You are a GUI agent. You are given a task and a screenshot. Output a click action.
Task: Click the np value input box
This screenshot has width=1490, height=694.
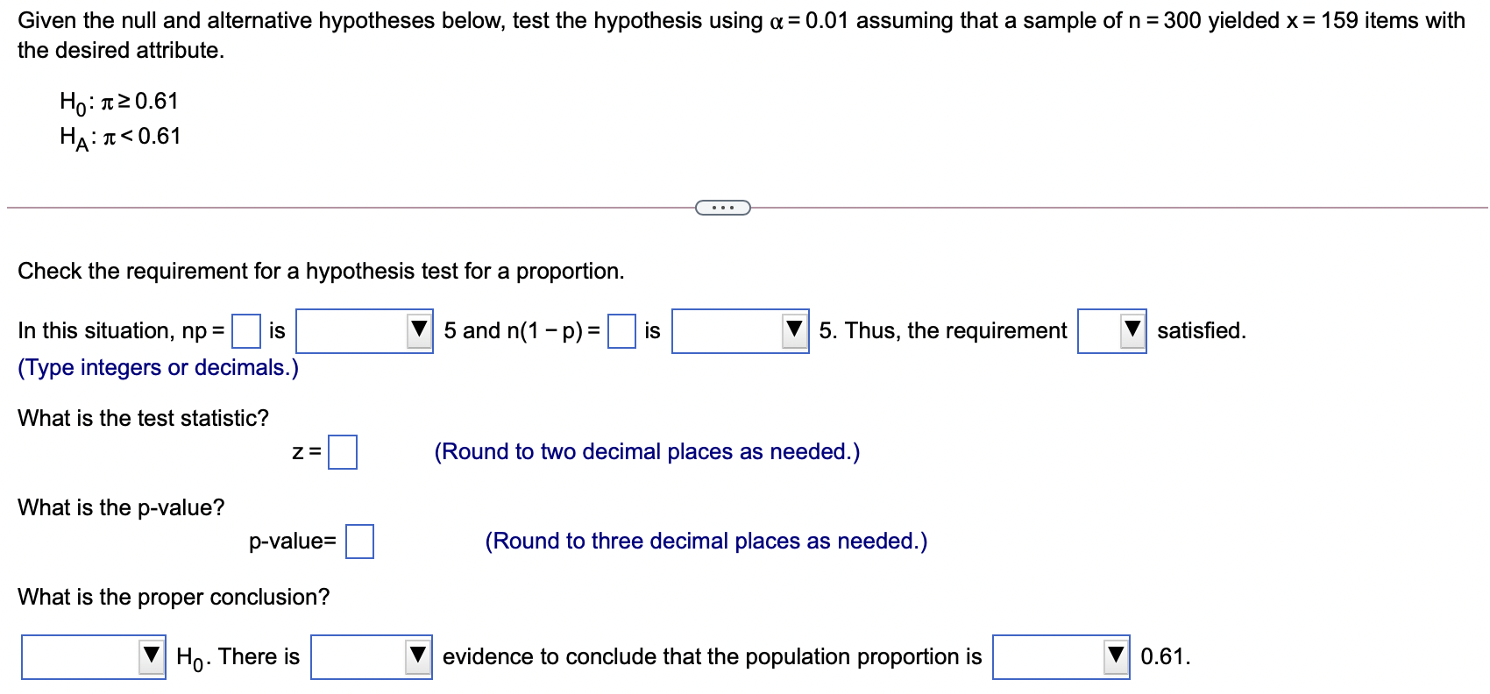pyautogui.click(x=245, y=331)
